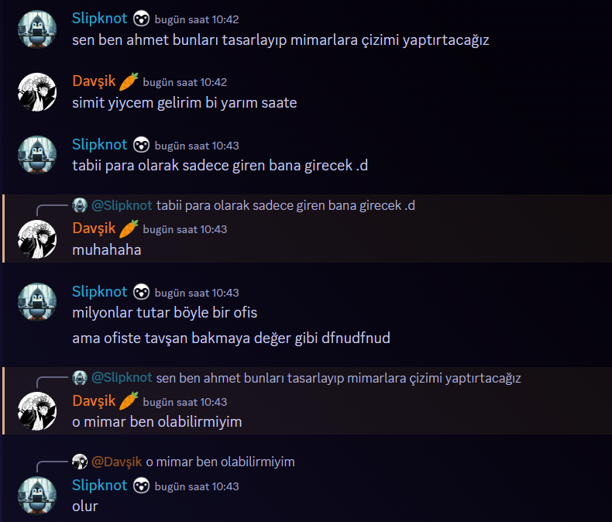Image resolution: width=612 pixels, height=522 pixels.
Task: Click the panda badge on the 'milyonlar tutar' message
Action: point(141,292)
